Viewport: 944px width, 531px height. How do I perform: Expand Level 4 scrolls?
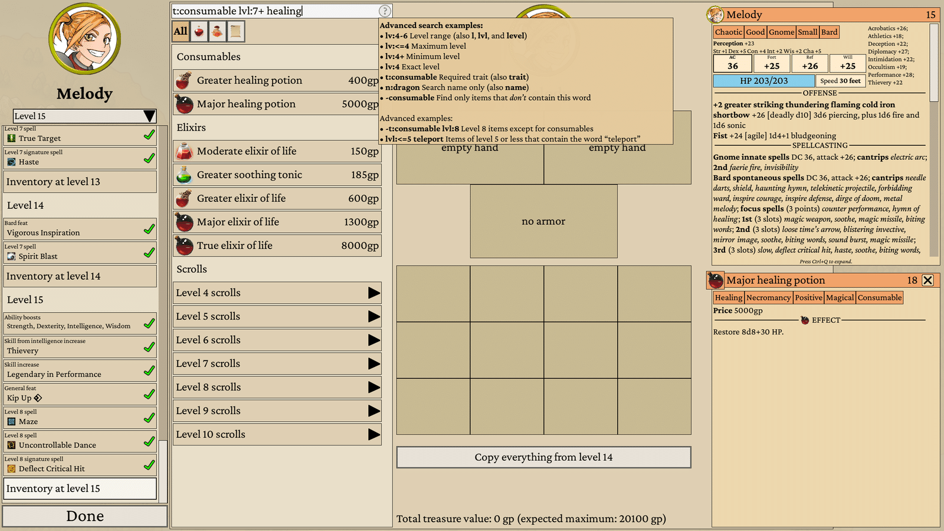(277, 293)
